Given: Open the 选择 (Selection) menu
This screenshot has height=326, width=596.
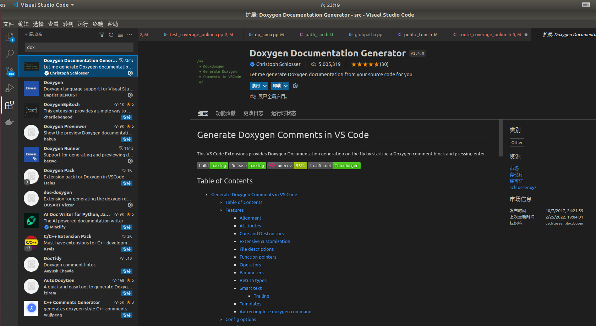Looking at the screenshot, I should (x=38, y=24).
